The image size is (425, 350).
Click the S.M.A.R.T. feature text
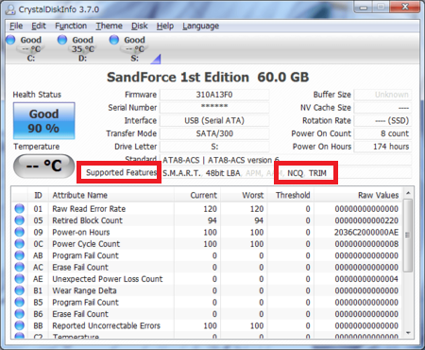click(181, 173)
